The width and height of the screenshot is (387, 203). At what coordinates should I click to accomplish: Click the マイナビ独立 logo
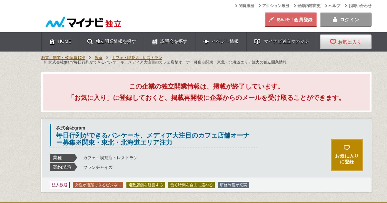click(x=83, y=22)
